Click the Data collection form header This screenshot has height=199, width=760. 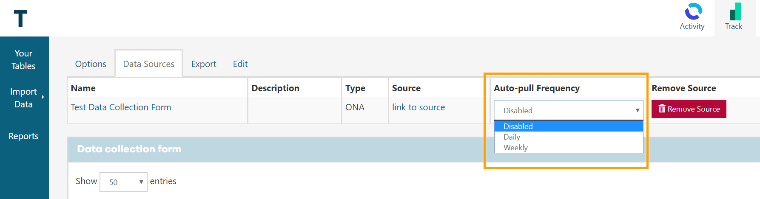tap(129, 149)
